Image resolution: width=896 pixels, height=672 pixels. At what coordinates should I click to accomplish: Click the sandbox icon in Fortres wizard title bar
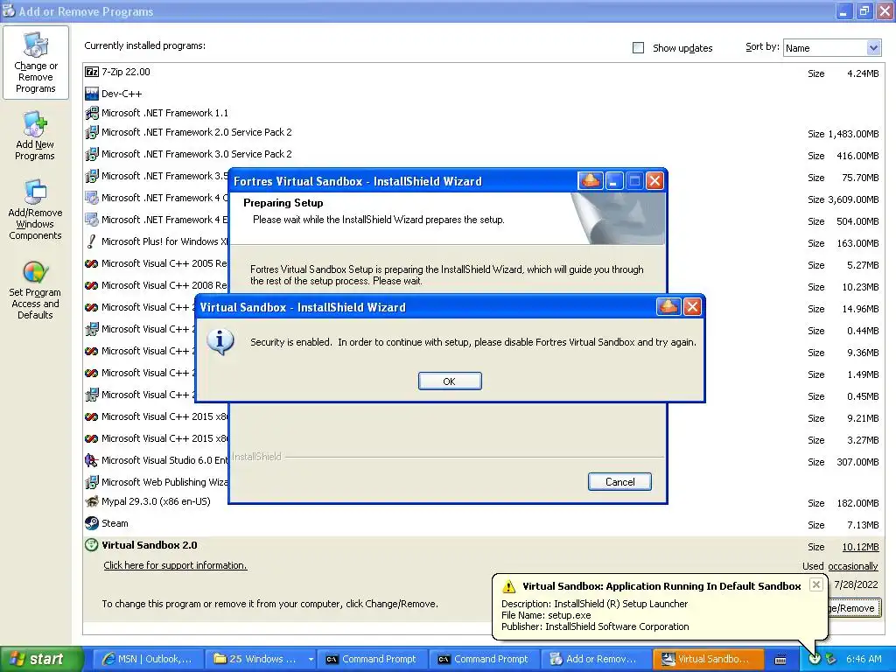pos(591,181)
